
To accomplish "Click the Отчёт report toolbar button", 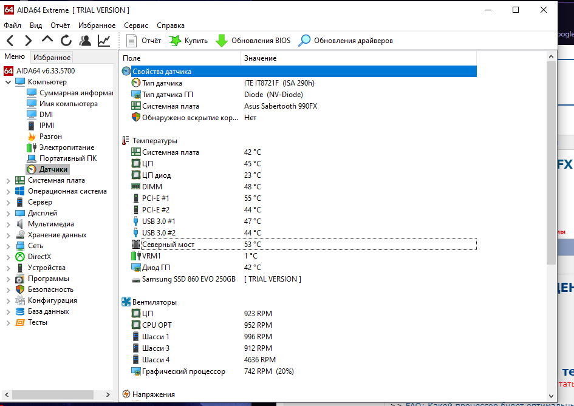I will (143, 41).
